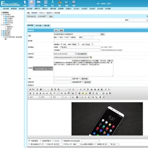This screenshot has height=148, width=148.
Task: Open the headline level dropdown
Action: pos(89,44)
